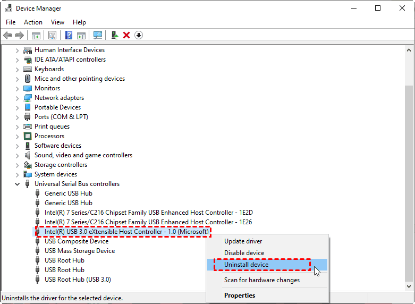415x304 pixels.
Task: Expand the Network adapters node
Action: pyautogui.click(x=17, y=98)
